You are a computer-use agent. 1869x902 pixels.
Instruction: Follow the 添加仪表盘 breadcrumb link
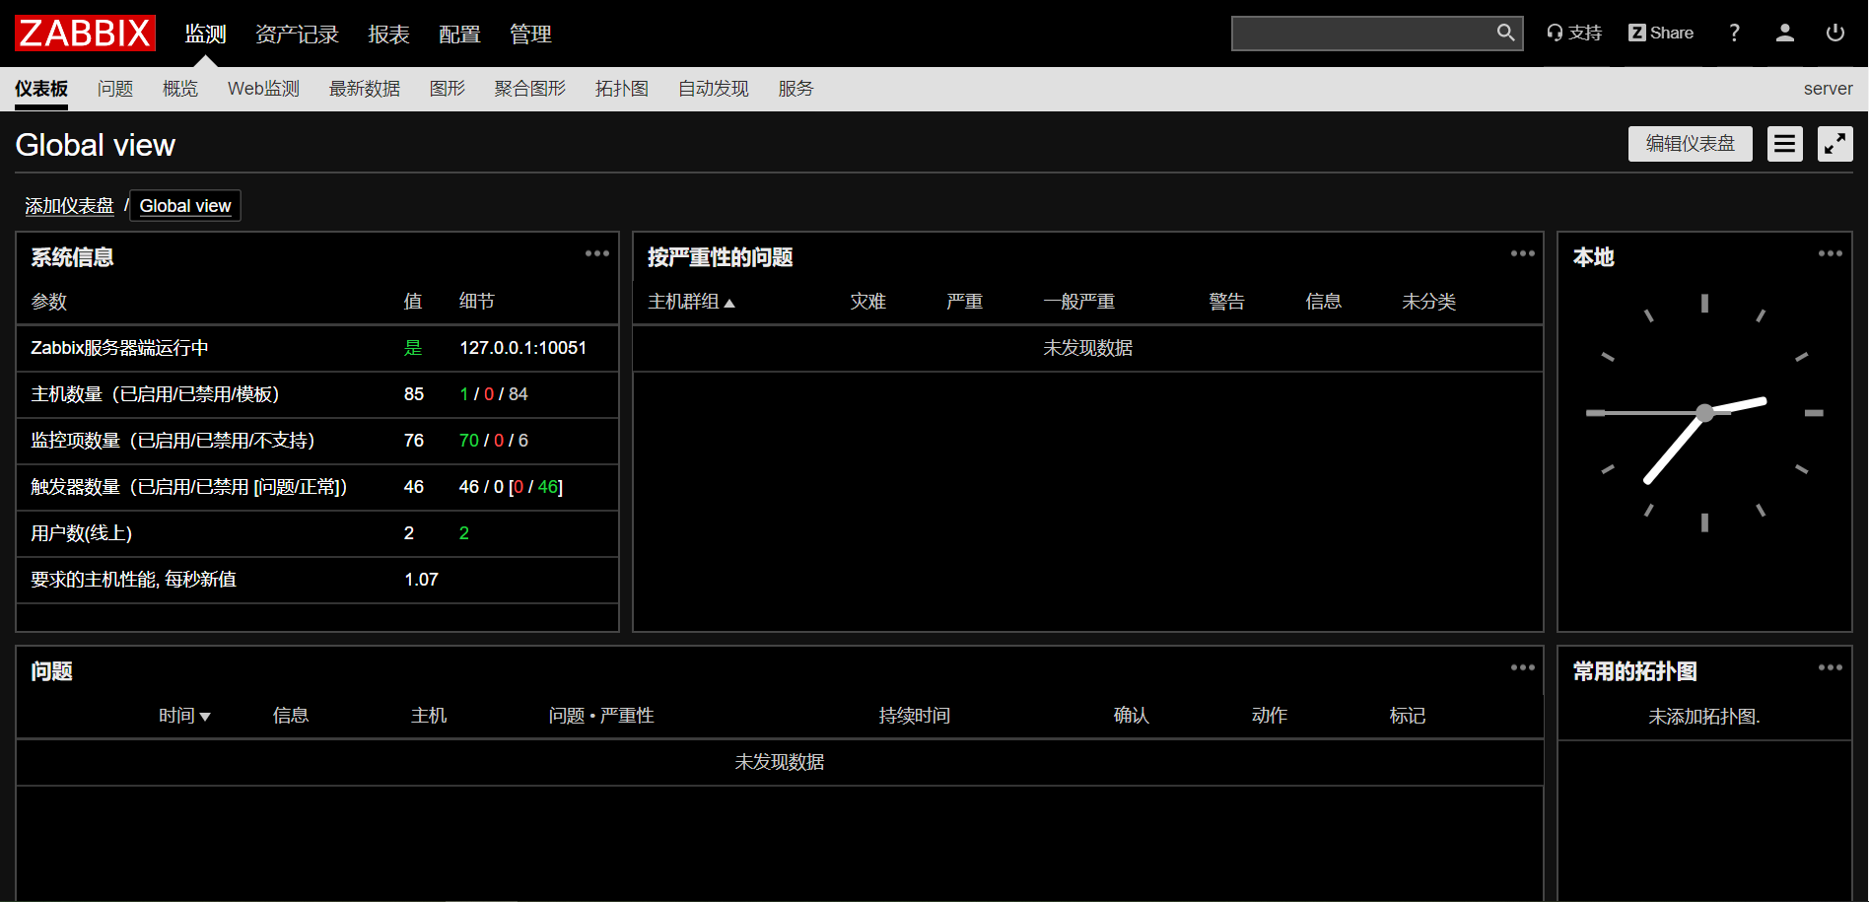pyautogui.click(x=69, y=206)
